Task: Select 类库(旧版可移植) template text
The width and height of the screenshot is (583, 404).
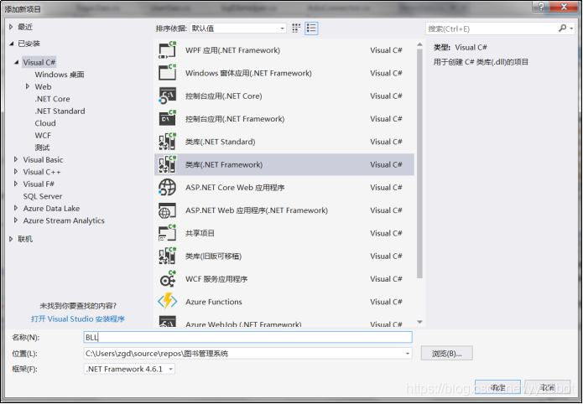Action: tap(213, 256)
